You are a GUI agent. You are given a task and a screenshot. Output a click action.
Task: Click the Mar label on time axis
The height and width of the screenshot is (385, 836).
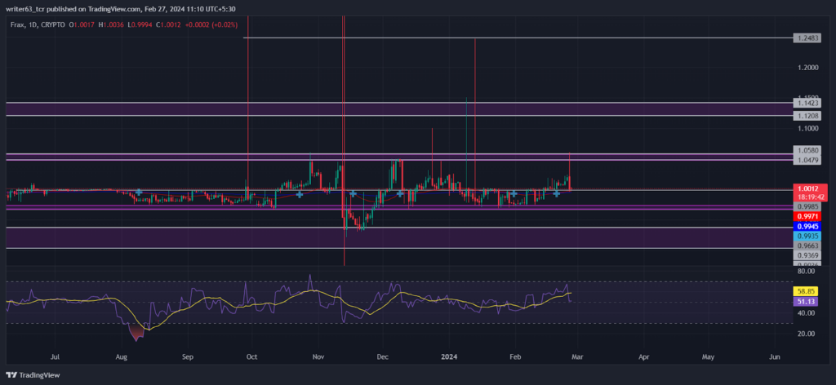tap(577, 356)
